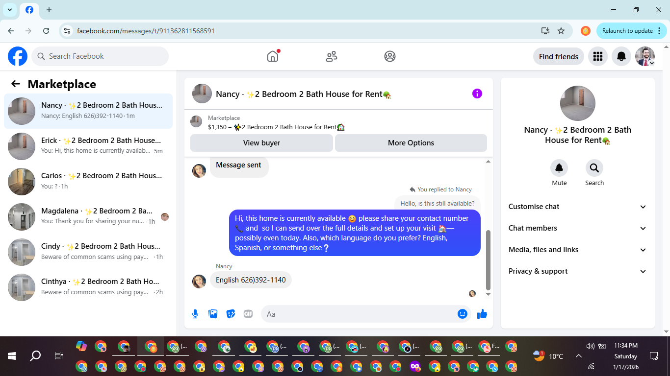Click the Find friends button
The width and height of the screenshot is (670, 376).
click(559, 56)
